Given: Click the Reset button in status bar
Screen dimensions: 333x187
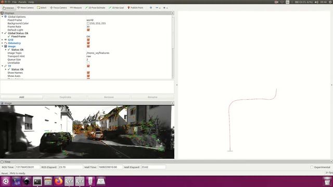Looking at the screenshot, I should [x=5, y=173].
